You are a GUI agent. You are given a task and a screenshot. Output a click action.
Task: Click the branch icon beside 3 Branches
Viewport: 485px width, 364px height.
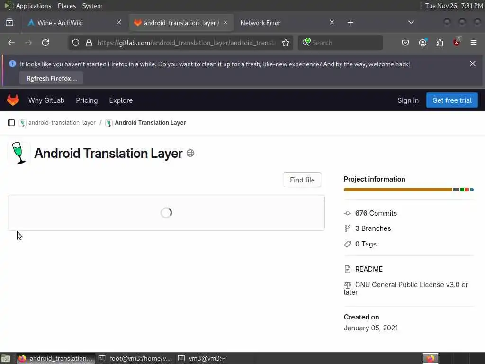348,228
